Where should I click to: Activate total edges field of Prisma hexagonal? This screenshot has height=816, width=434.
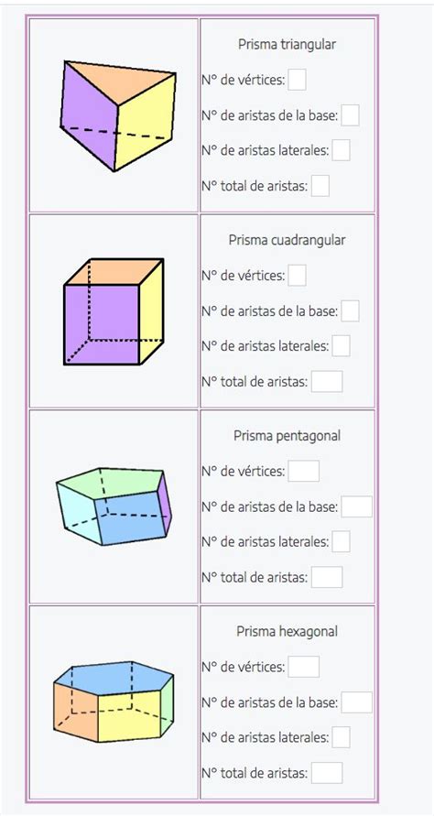pyautogui.click(x=327, y=773)
